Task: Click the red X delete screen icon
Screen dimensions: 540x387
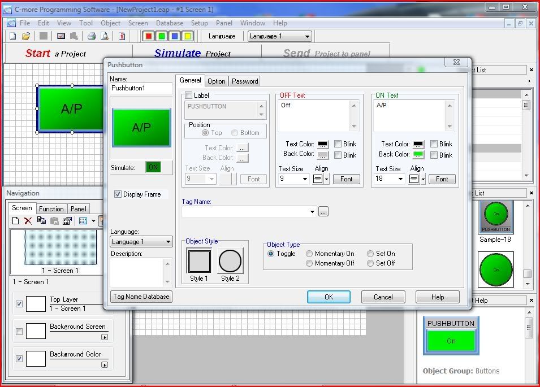Action: [x=28, y=221]
